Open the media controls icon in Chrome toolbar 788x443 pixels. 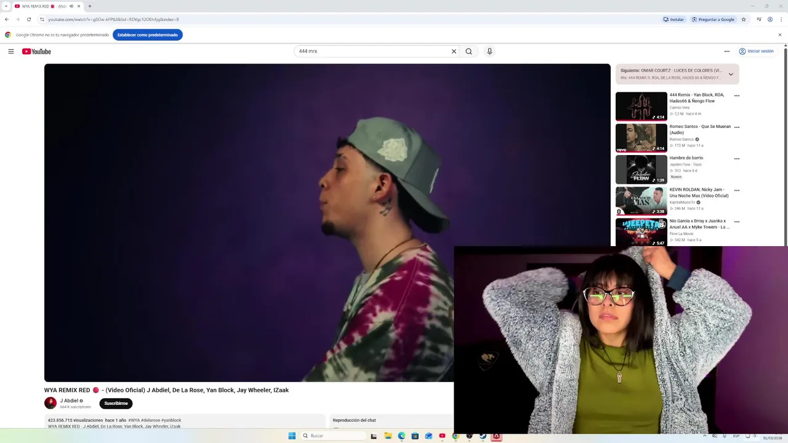pyautogui.click(x=759, y=19)
